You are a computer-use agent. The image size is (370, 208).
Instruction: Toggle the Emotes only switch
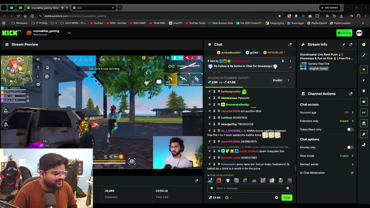click(x=350, y=147)
